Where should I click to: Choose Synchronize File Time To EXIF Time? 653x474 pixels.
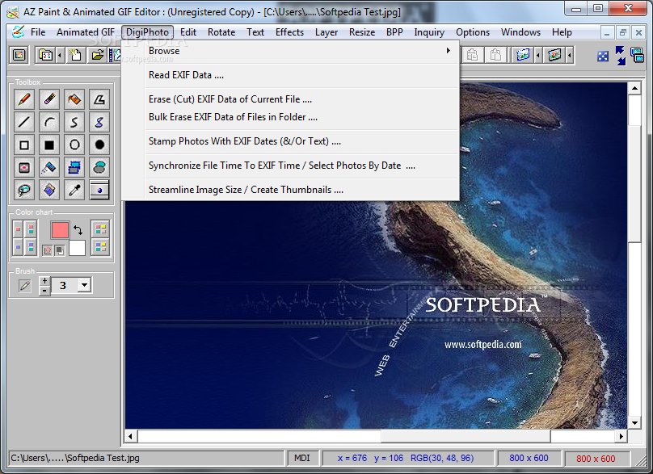pyautogui.click(x=302, y=166)
